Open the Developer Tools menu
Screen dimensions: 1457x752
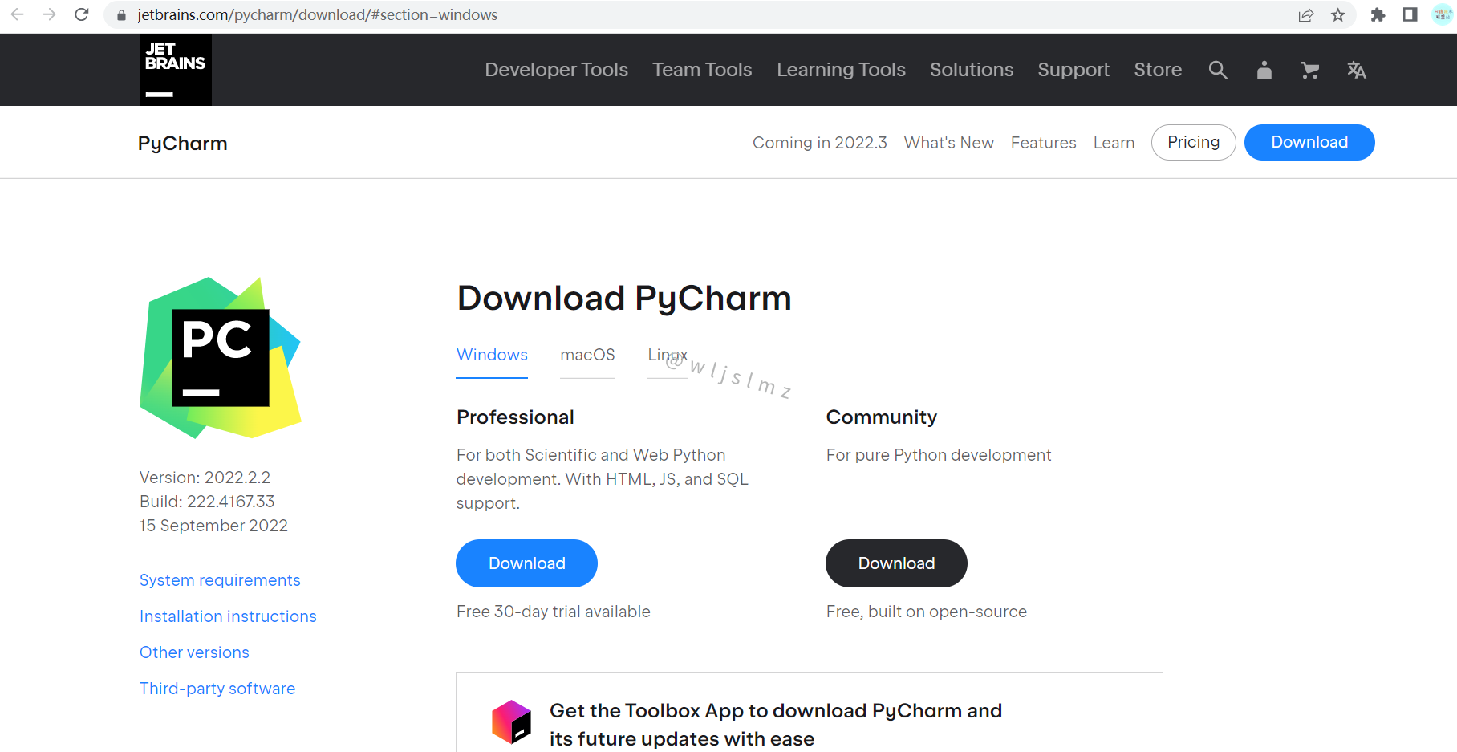click(556, 70)
